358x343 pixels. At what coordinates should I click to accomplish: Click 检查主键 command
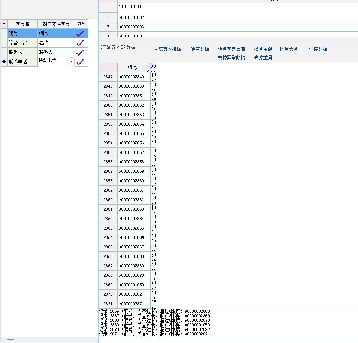[263, 49]
